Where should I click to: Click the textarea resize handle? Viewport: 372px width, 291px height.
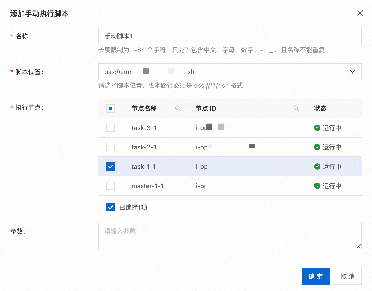(359, 246)
